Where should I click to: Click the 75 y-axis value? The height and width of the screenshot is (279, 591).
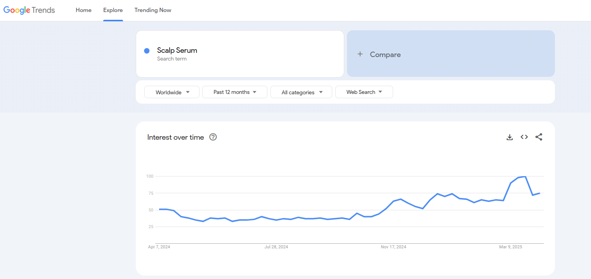[151, 193]
